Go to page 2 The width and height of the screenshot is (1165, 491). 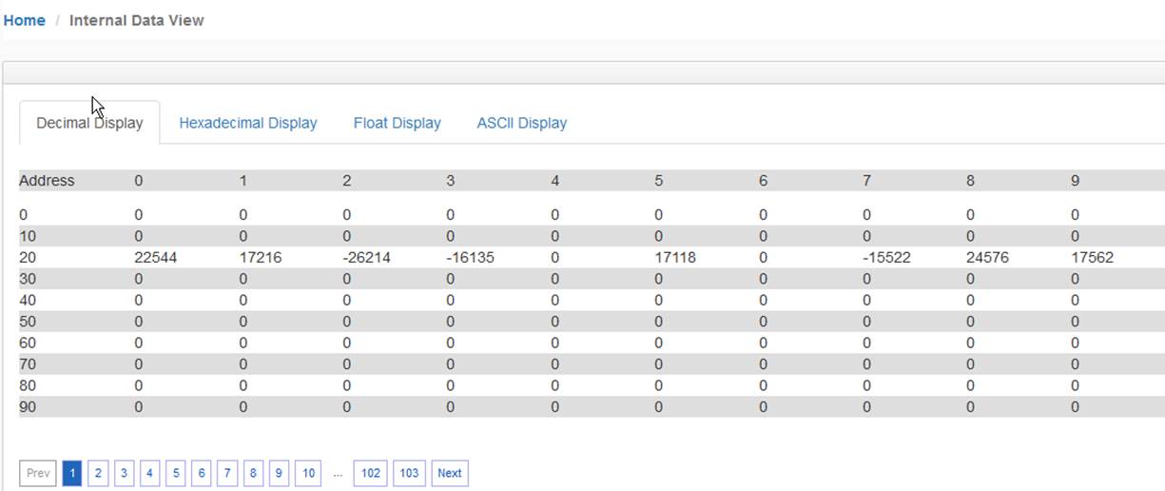[98, 473]
